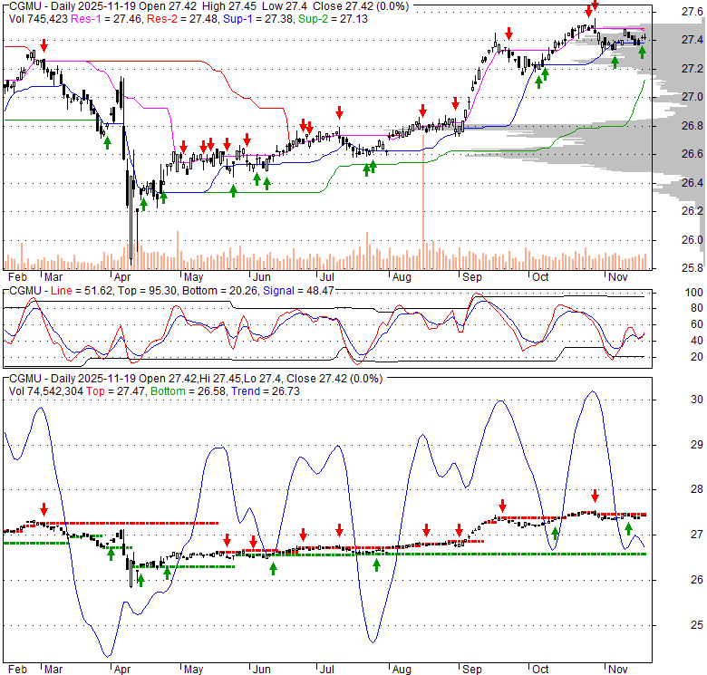Click the red sell arrow in early March on price chart
This screenshot has height=675, width=707.
click(x=43, y=44)
